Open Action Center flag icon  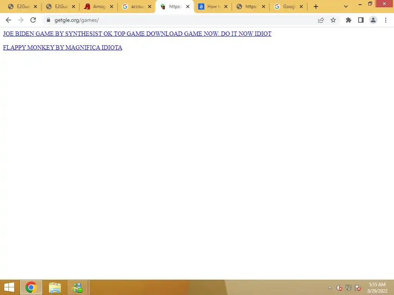click(358, 288)
